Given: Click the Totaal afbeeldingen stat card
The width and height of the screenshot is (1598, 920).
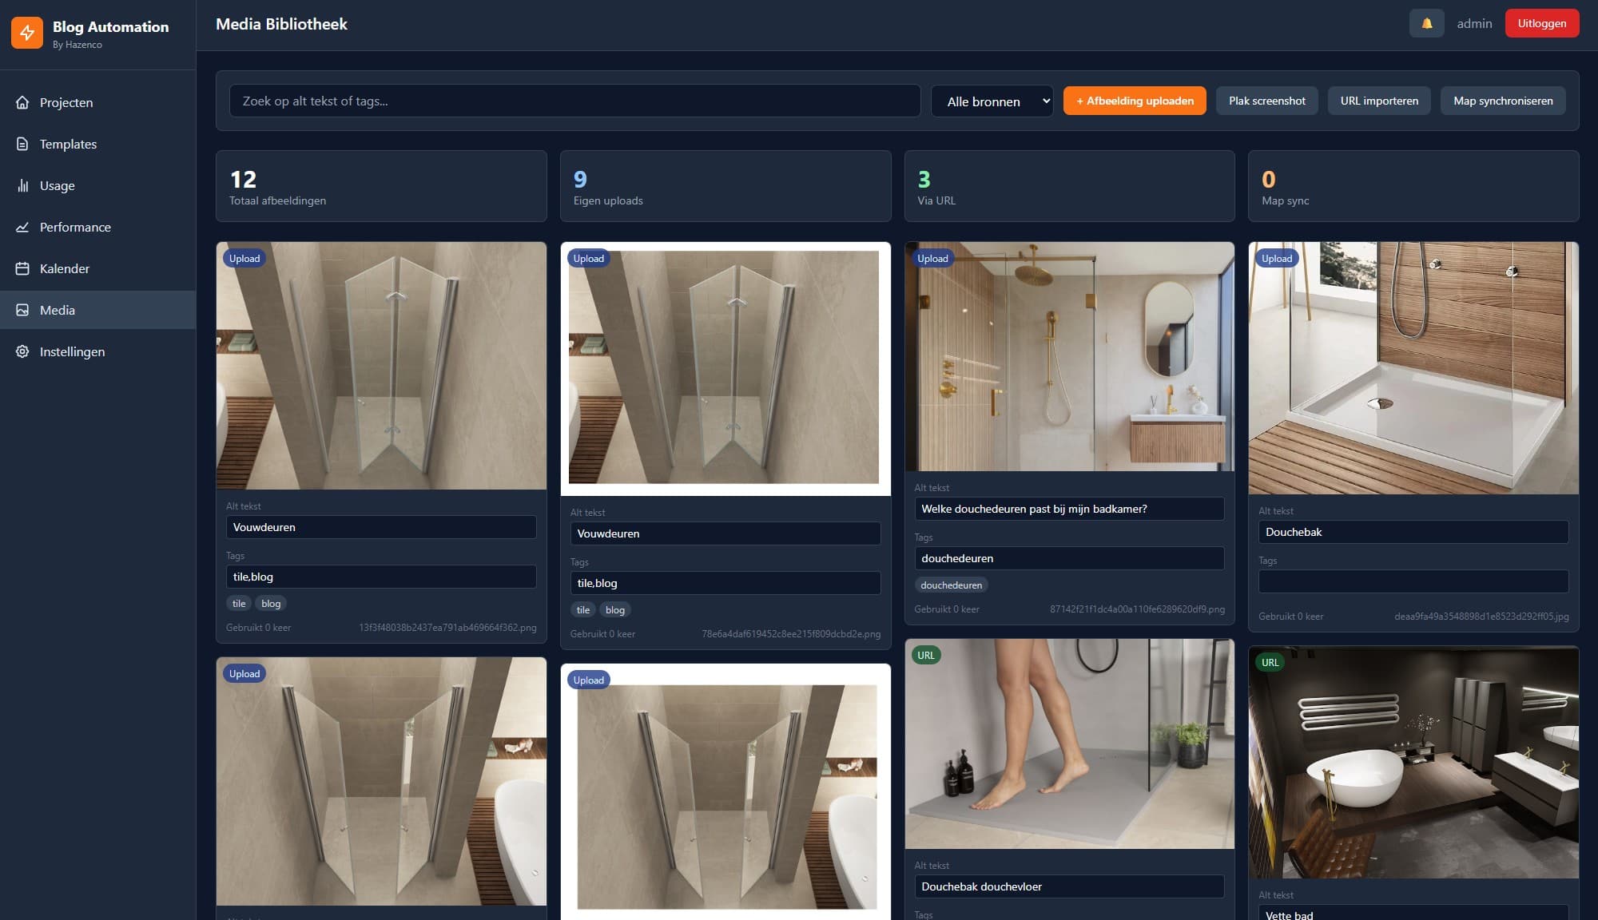Looking at the screenshot, I should (381, 186).
